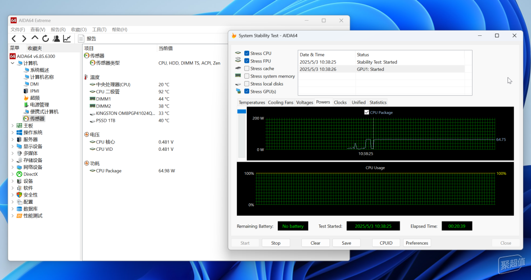531x280 pixels.
Task: Select 系统概述 in the tree
Action: pyautogui.click(x=39, y=70)
